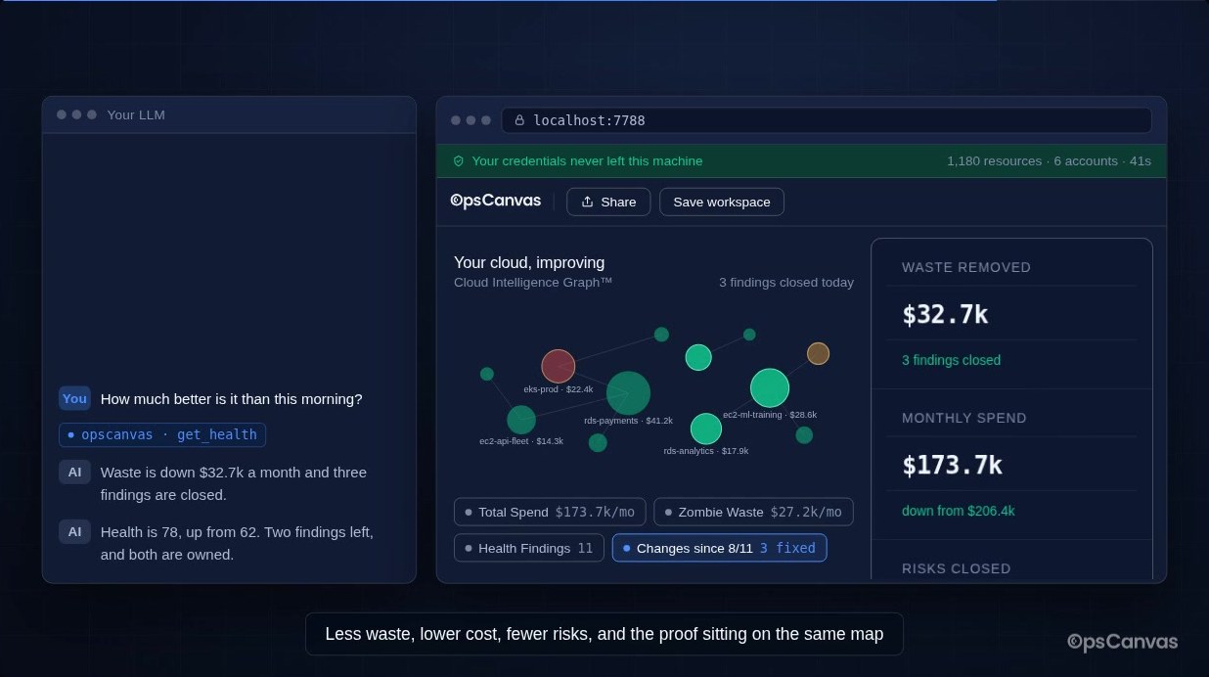Click the MONTHLY SPEND heading
Image resolution: width=1209 pixels, height=677 pixels.
[x=964, y=418]
